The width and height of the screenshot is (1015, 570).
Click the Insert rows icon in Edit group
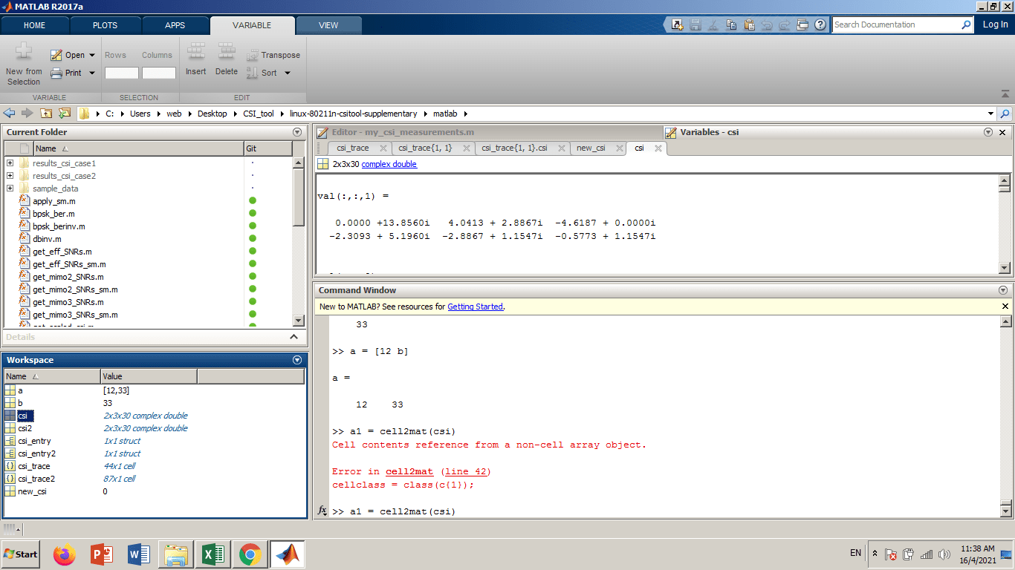pyautogui.click(x=196, y=52)
